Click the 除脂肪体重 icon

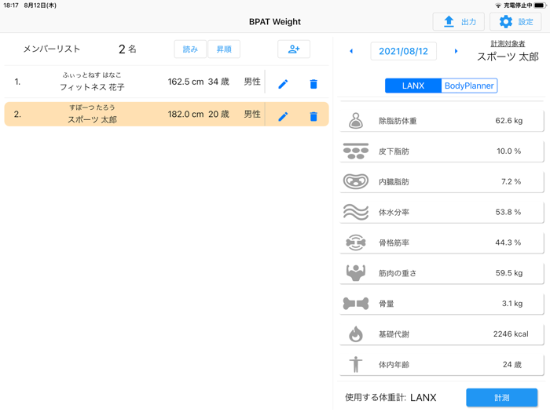tap(356, 121)
